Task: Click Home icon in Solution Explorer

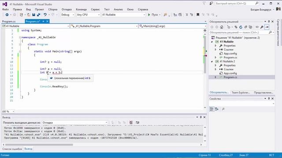Action: [222, 27]
